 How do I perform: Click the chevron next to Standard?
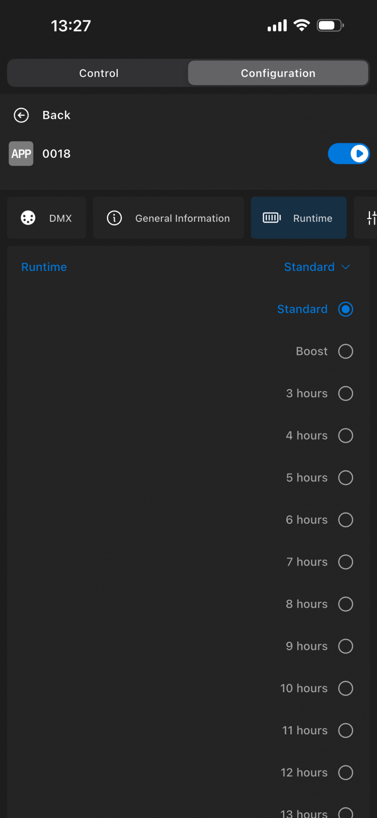pos(346,267)
